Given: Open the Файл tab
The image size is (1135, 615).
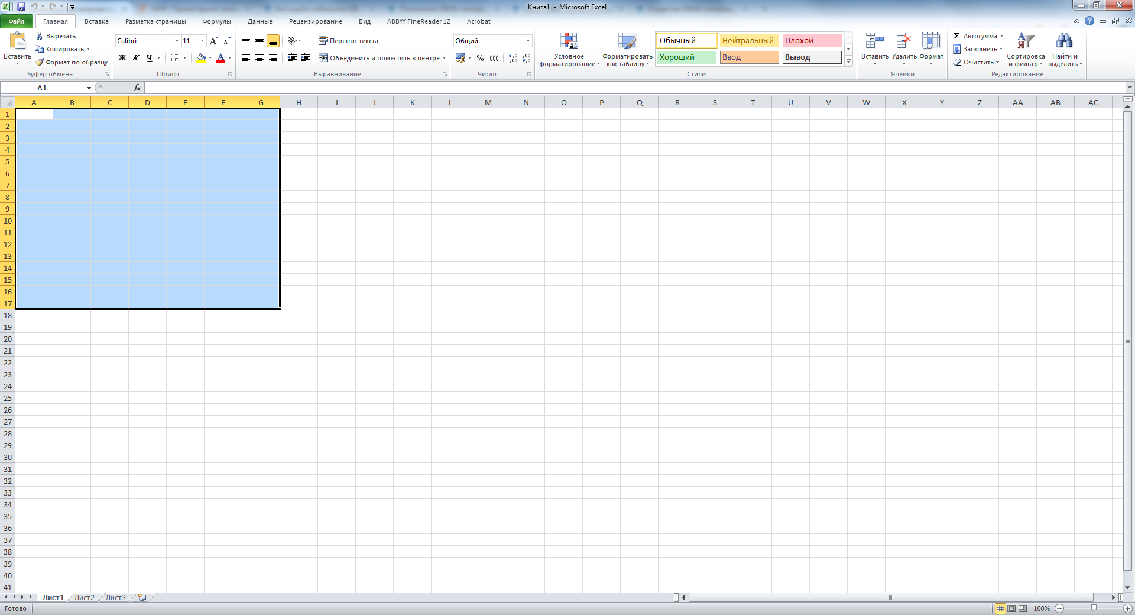Looking at the screenshot, I should 17,21.
